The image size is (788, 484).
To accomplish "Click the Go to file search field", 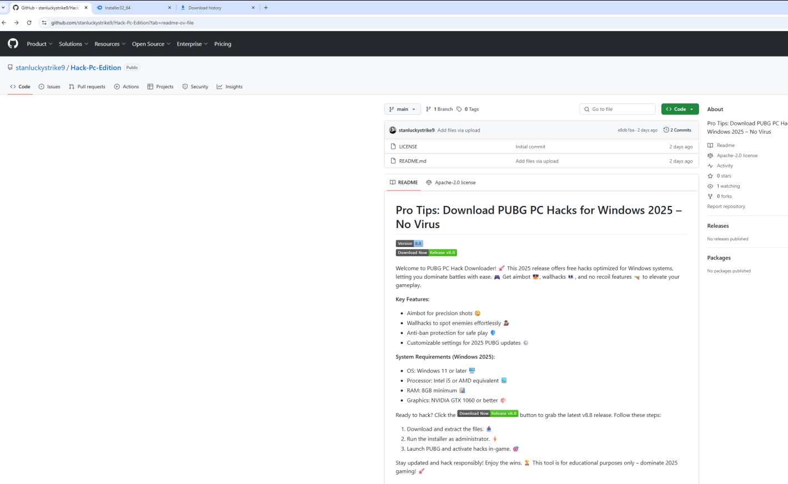I will [x=618, y=109].
